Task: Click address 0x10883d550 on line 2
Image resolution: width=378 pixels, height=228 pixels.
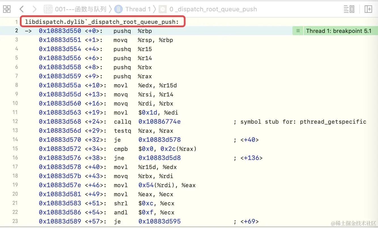Action: pos(60,31)
